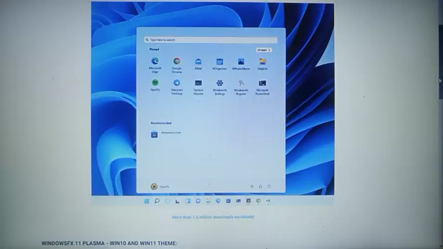This screenshot has height=249, width=443.
Task: Open the Edge icon on the taskbar
Action: pyautogui.click(x=218, y=201)
